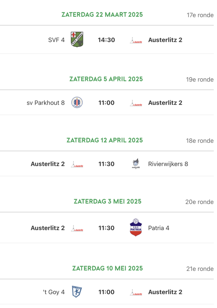This screenshot has width=217, height=308.
Task: Click Austerlitz logo in the 3 Mei match
Action: [77, 228]
